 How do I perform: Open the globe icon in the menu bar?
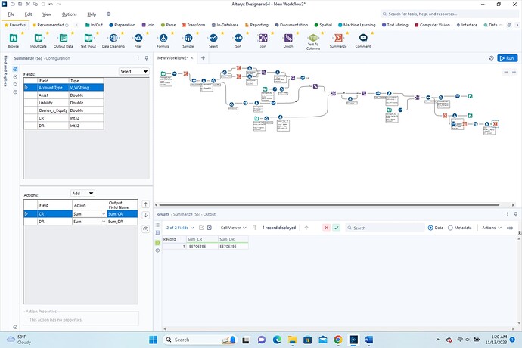coord(108,14)
